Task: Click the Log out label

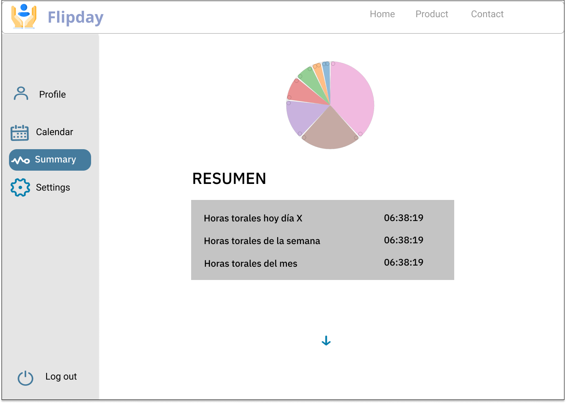Action: click(61, 376)
